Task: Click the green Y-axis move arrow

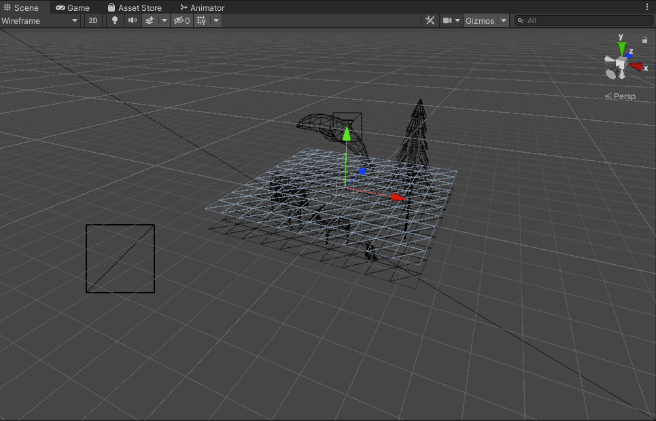Action: 347,134
